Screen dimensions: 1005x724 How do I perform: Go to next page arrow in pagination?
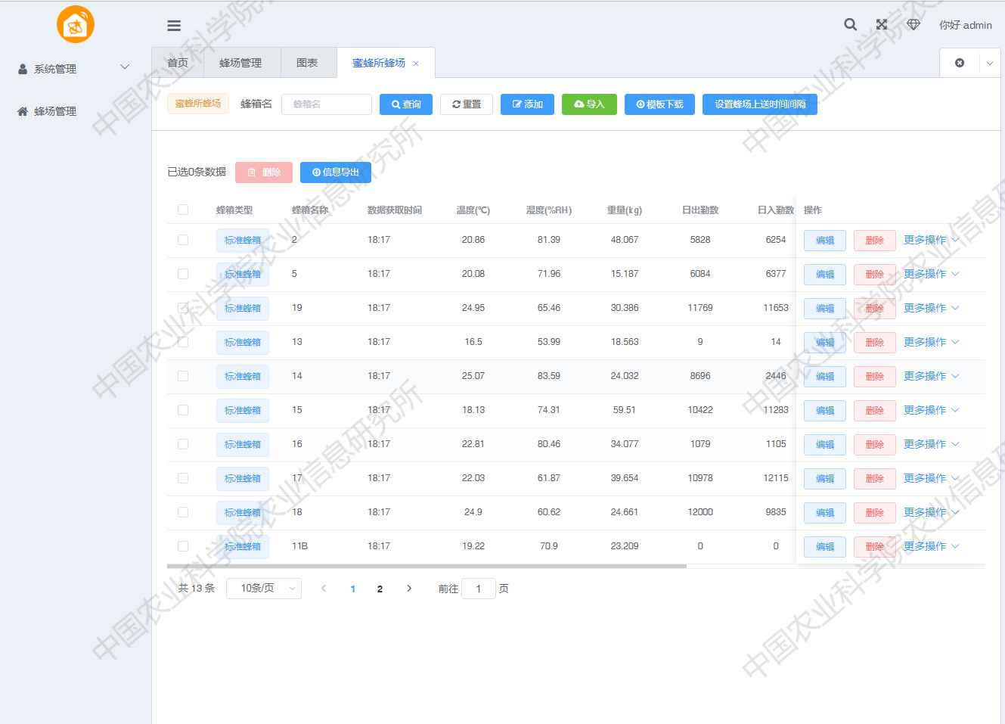click(x=409, y=589)
